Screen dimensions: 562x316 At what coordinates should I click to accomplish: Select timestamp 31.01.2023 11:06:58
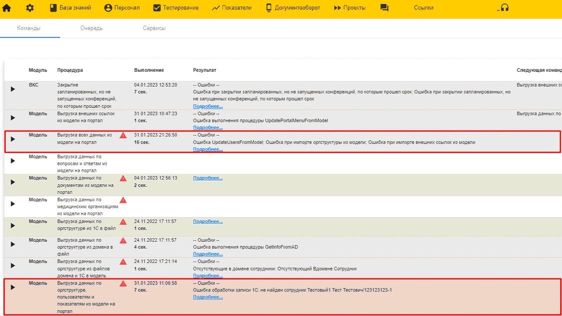[x=155, y=283]
